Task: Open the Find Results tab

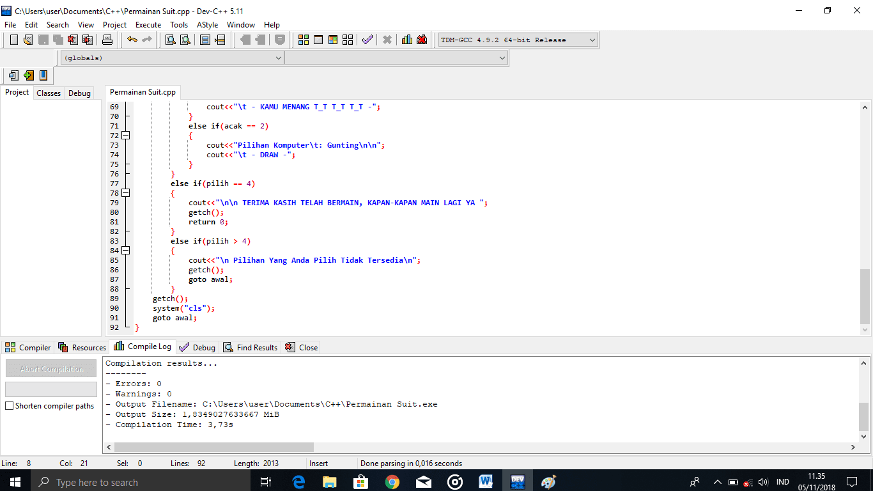Action: [x=250, y=347]
